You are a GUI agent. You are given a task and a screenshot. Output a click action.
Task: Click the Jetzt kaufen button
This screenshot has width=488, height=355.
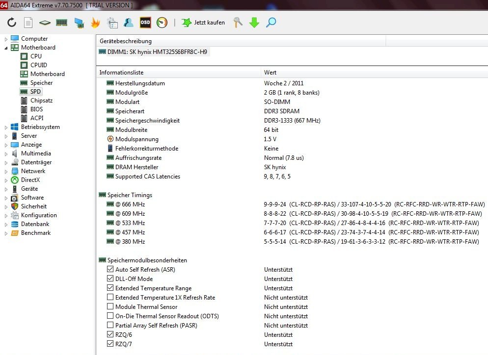click(203, 23)
